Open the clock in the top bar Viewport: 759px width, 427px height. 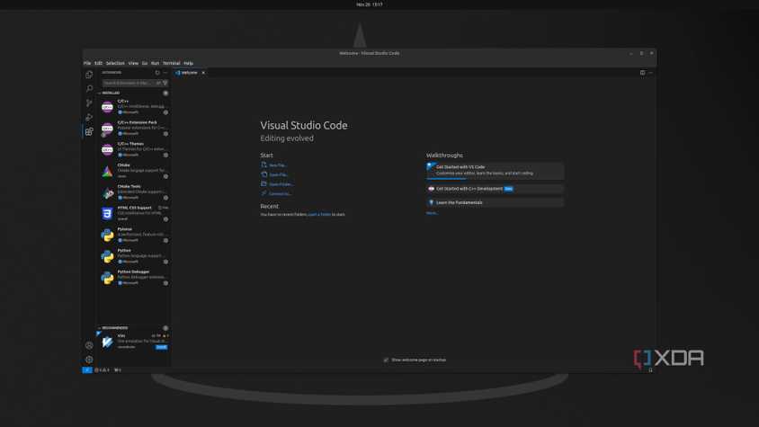[x=370, y=4]
